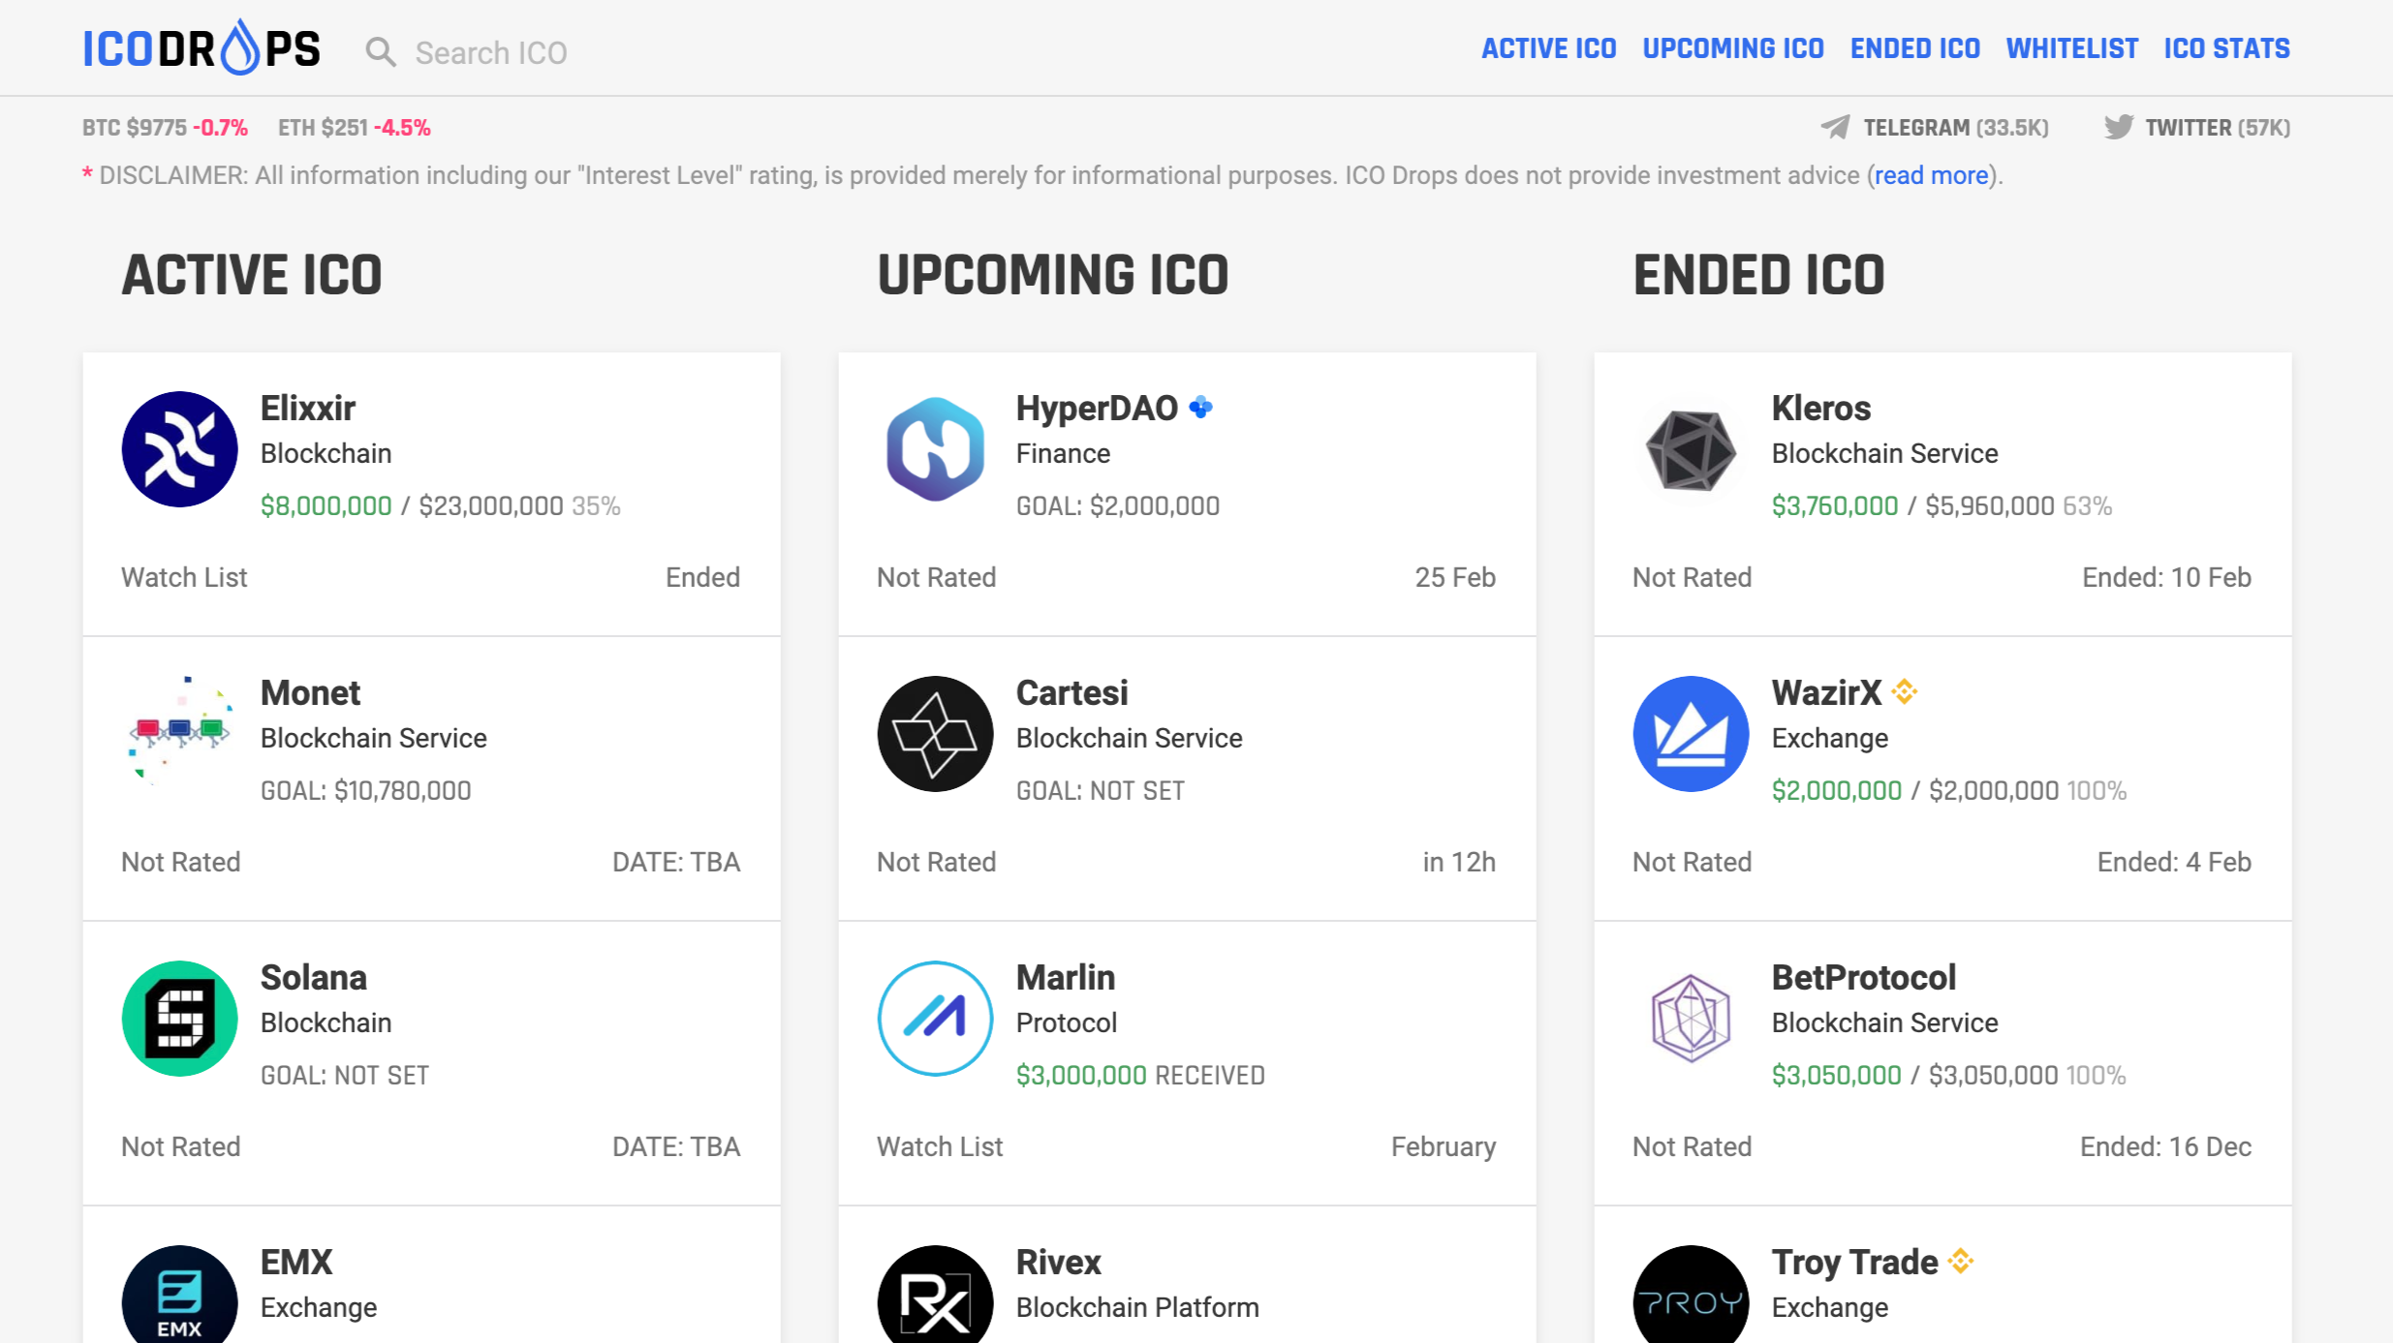This screenshot has width=2393, height=1343.
Task: Click the Marlin logo icon
Action: (x=935, y=1019)
